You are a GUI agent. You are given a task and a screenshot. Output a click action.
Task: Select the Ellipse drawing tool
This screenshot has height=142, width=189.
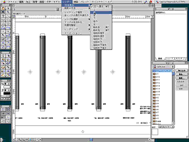pos(8,24)
